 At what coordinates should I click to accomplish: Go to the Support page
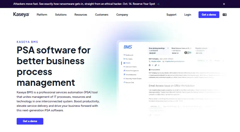[x=171, y=15]
